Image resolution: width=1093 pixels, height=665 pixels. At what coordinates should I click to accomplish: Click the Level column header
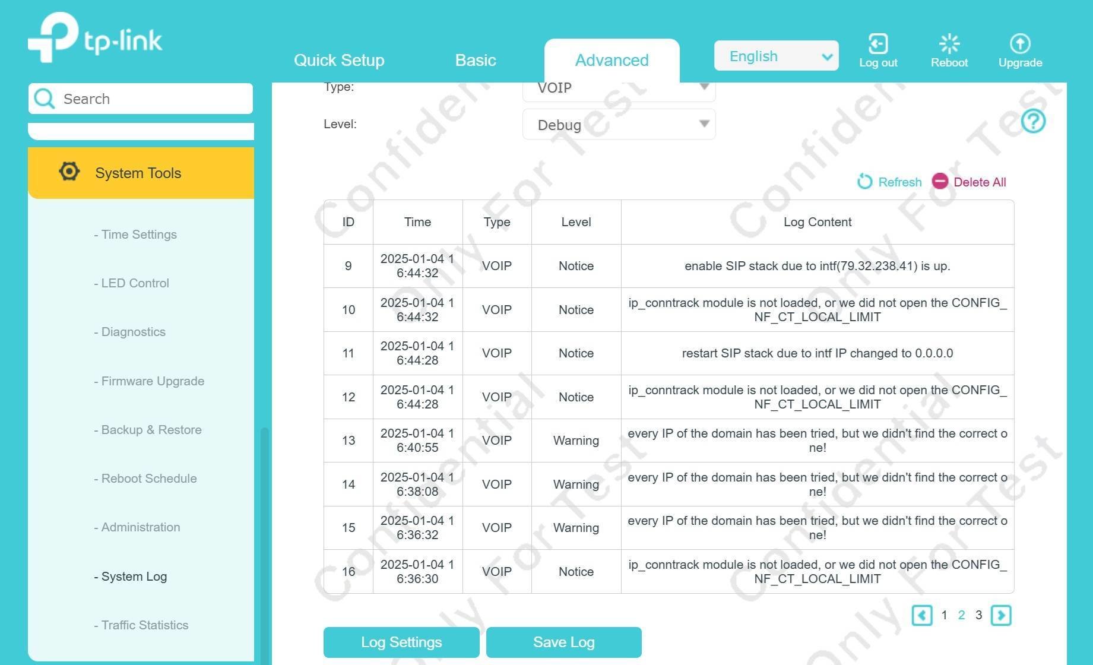tap(576, 222)
